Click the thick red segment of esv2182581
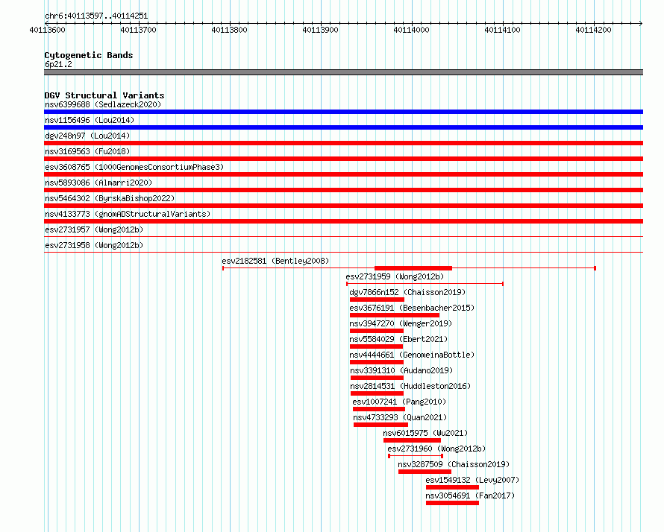 tap(413, 268)
